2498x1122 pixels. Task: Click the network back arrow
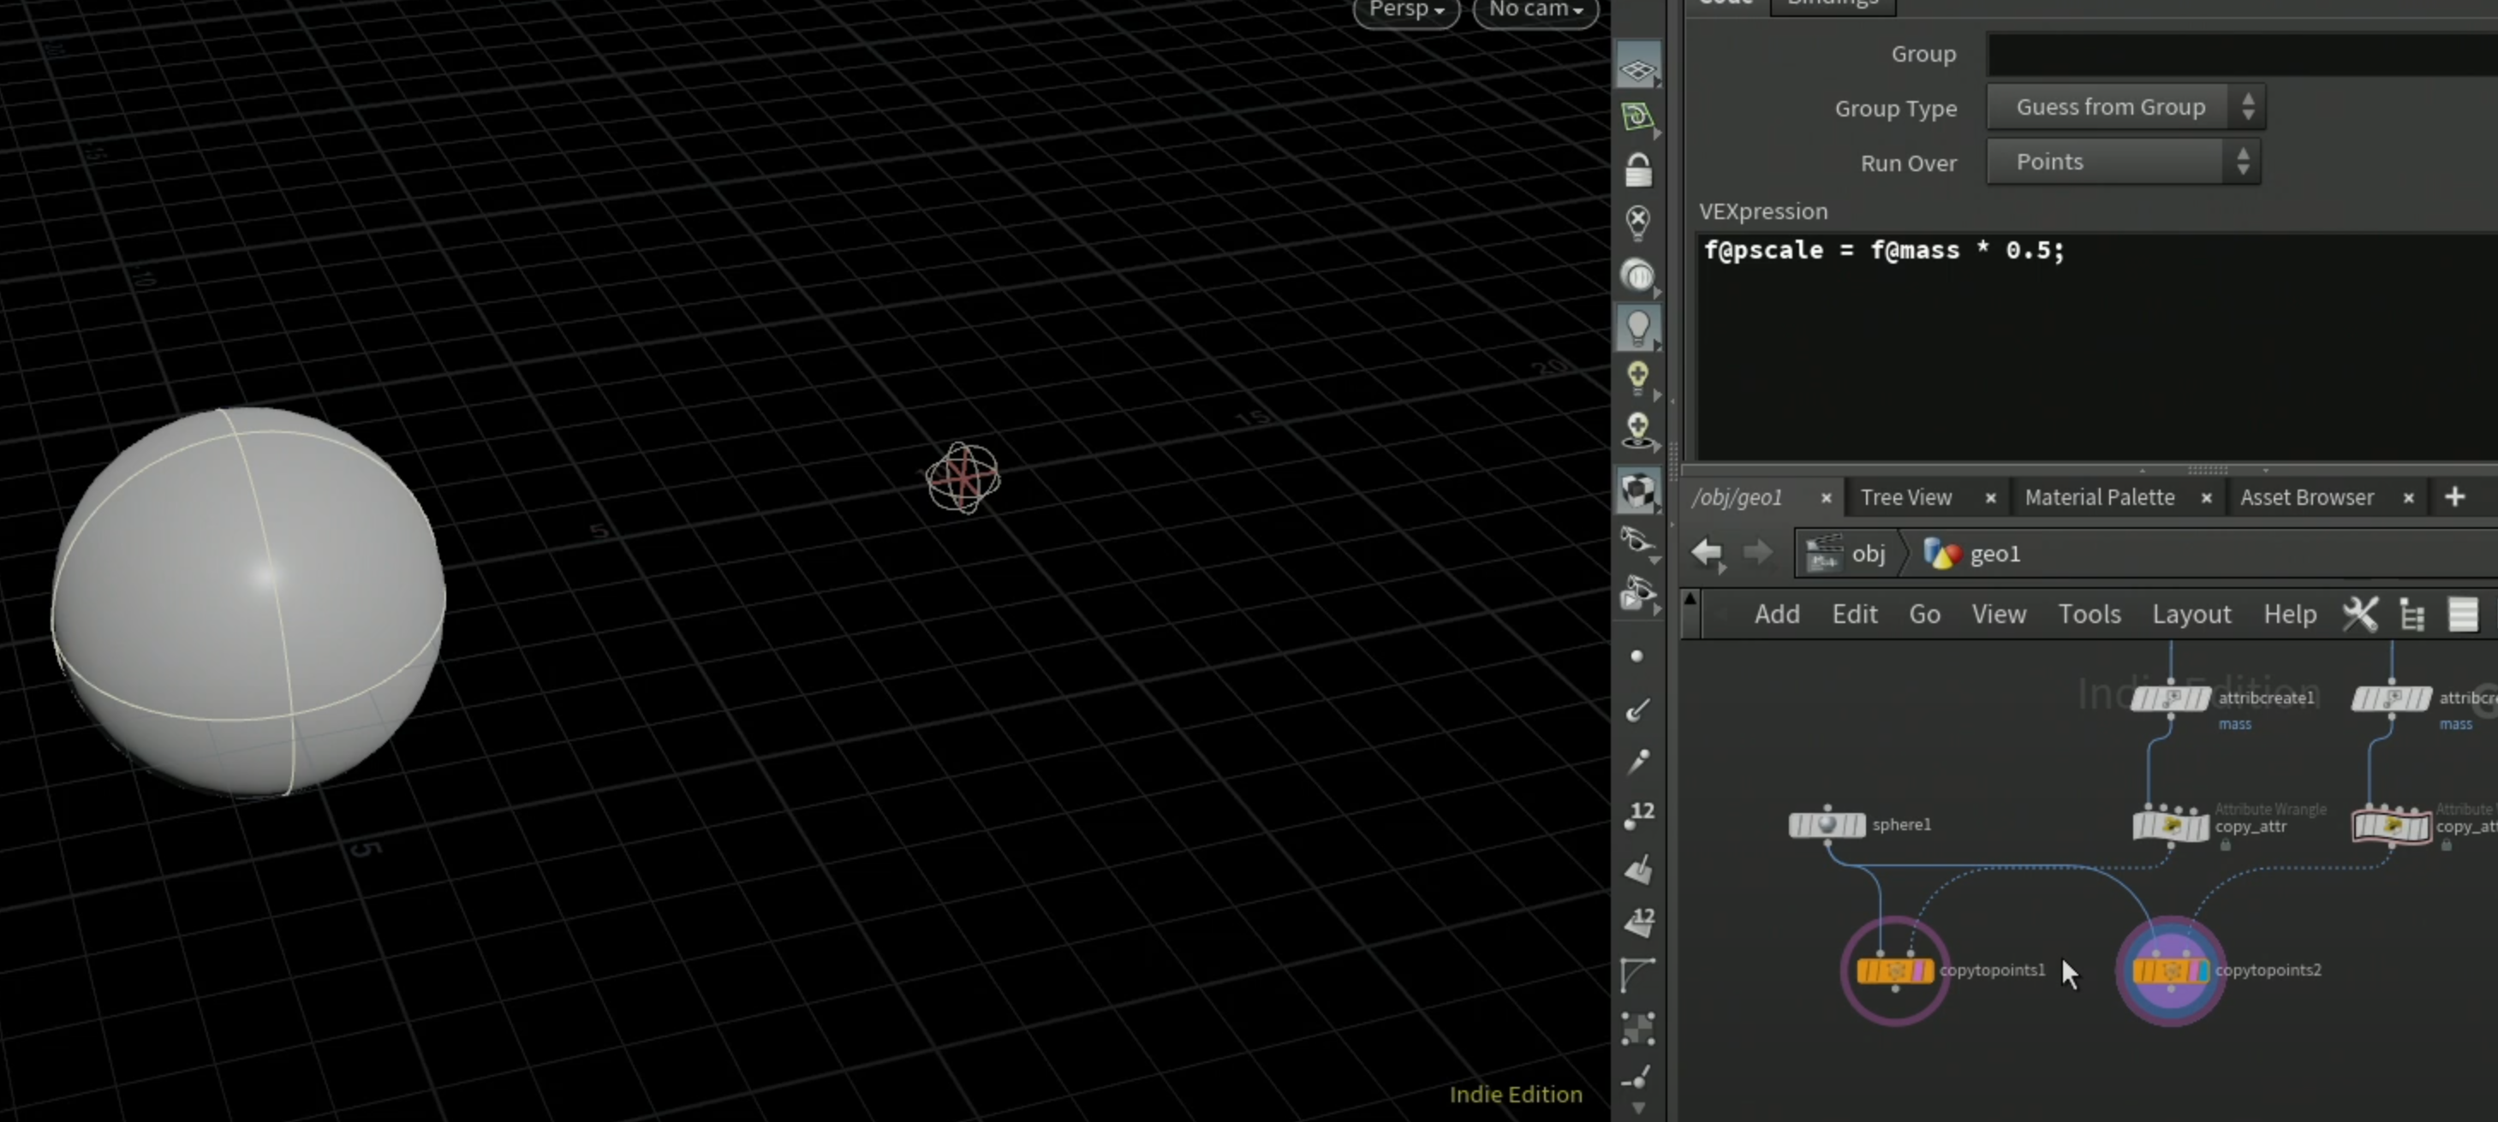(1707, 553)
